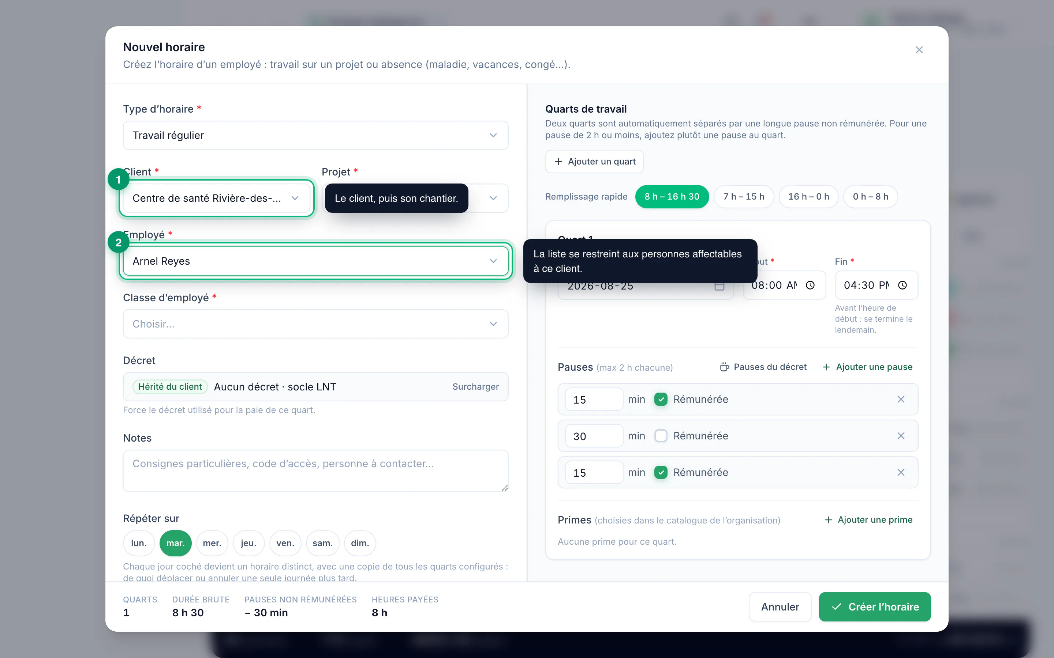This screenshot has width=1054, height=658.
Task: Uncheck Rémunérée on the last 15 min pause
Action: [661, 472]
